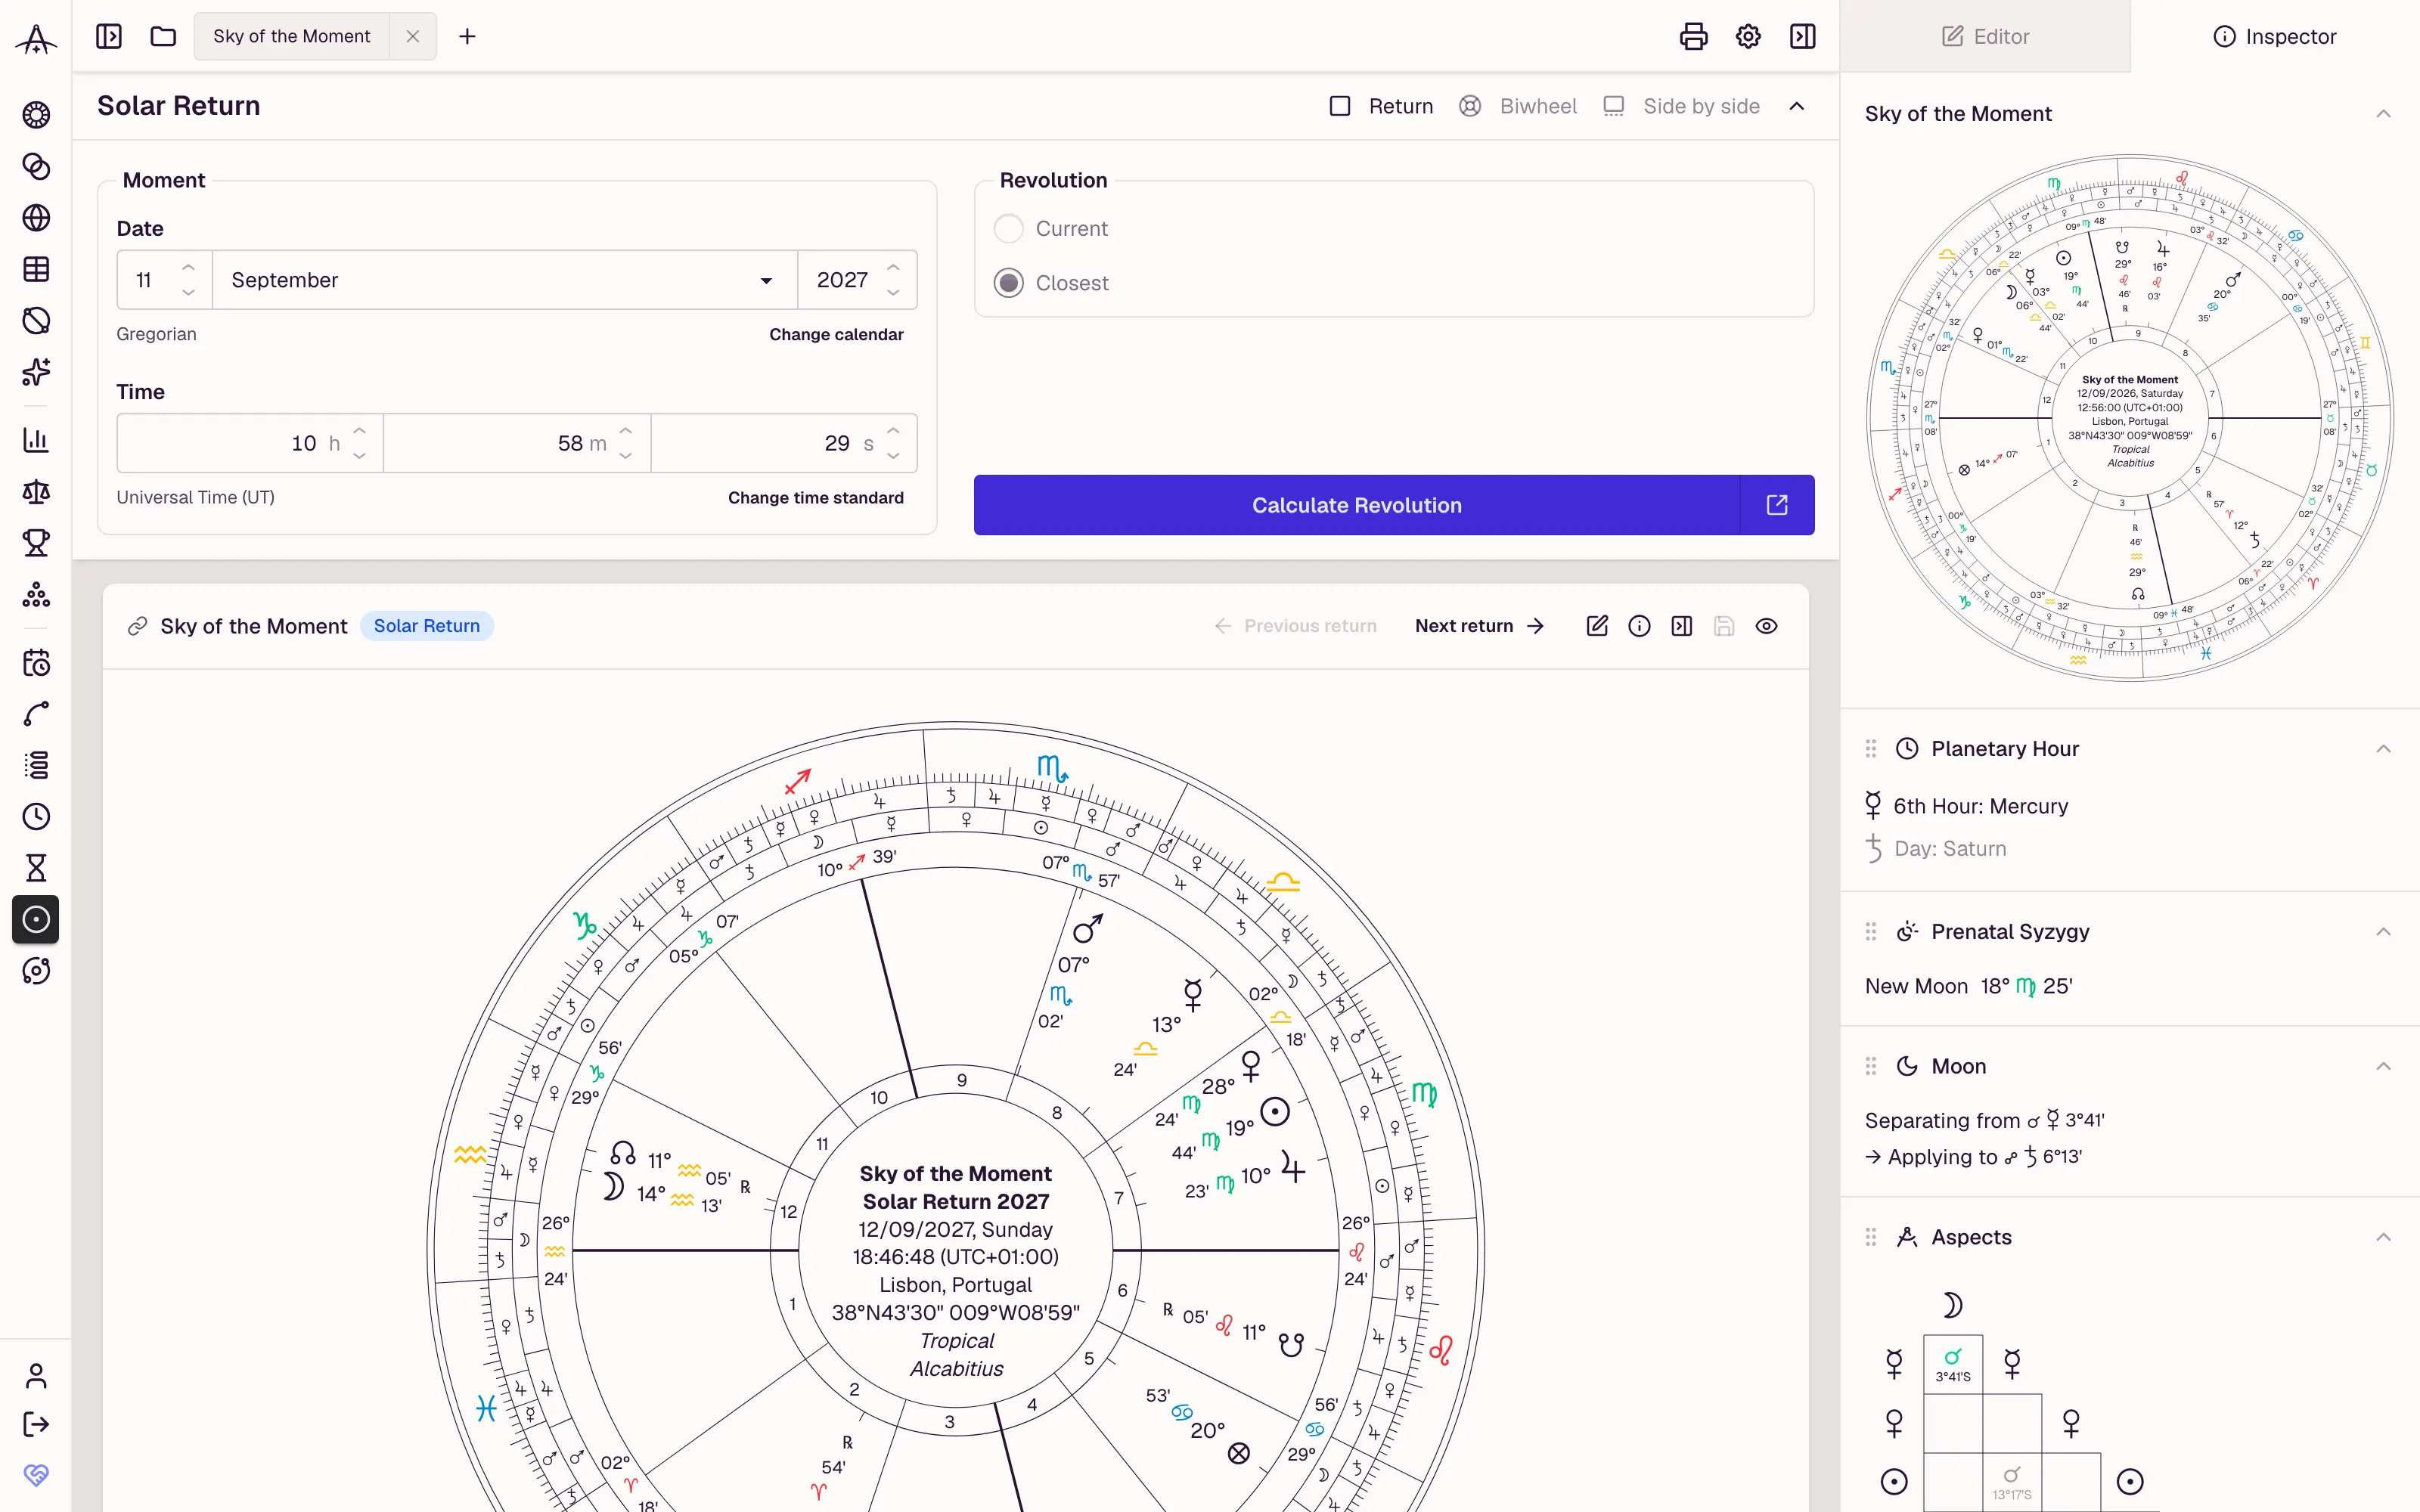2420x1512 pixels.
Task: Open the print icon in top toolbar
Action: (1693, 37)
